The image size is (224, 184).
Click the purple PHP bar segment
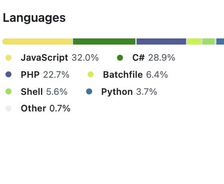[x=161, y=41]
